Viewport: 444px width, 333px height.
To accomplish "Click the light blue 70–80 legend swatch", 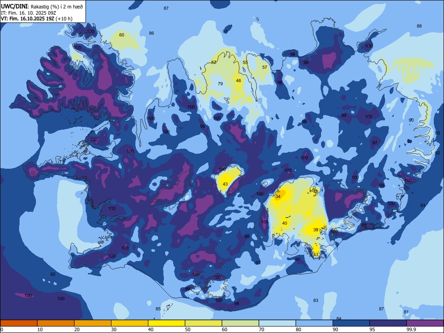I will click(x=277, y=323).
